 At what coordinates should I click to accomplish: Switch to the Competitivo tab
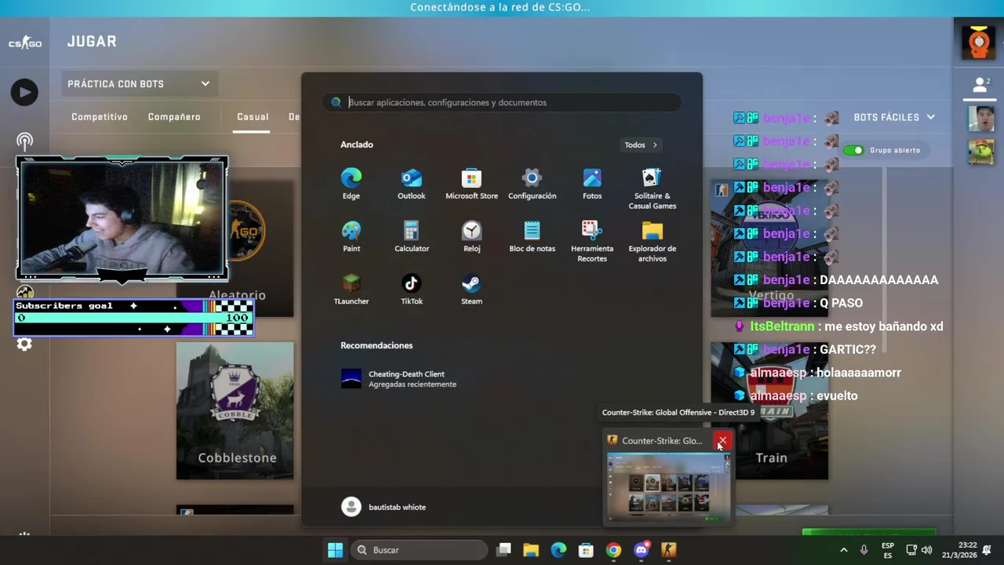click(x=100, y=117)
